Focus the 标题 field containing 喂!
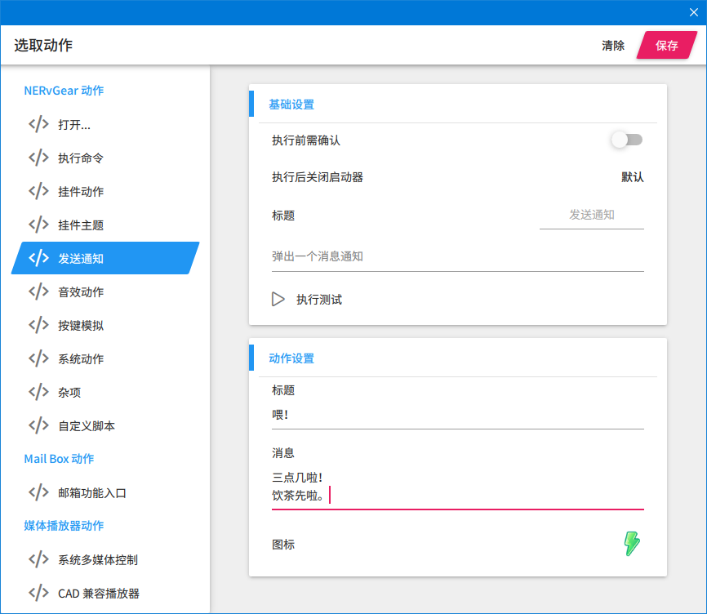The image size is (707, 614). click(x=458, y=416)
